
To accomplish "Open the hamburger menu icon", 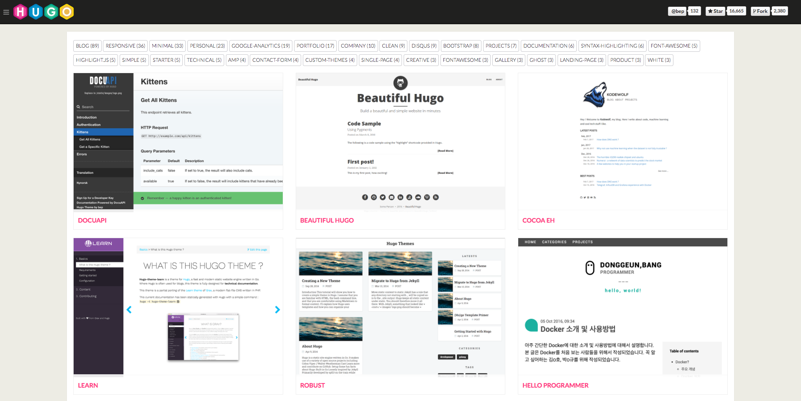I will point(6,12).
